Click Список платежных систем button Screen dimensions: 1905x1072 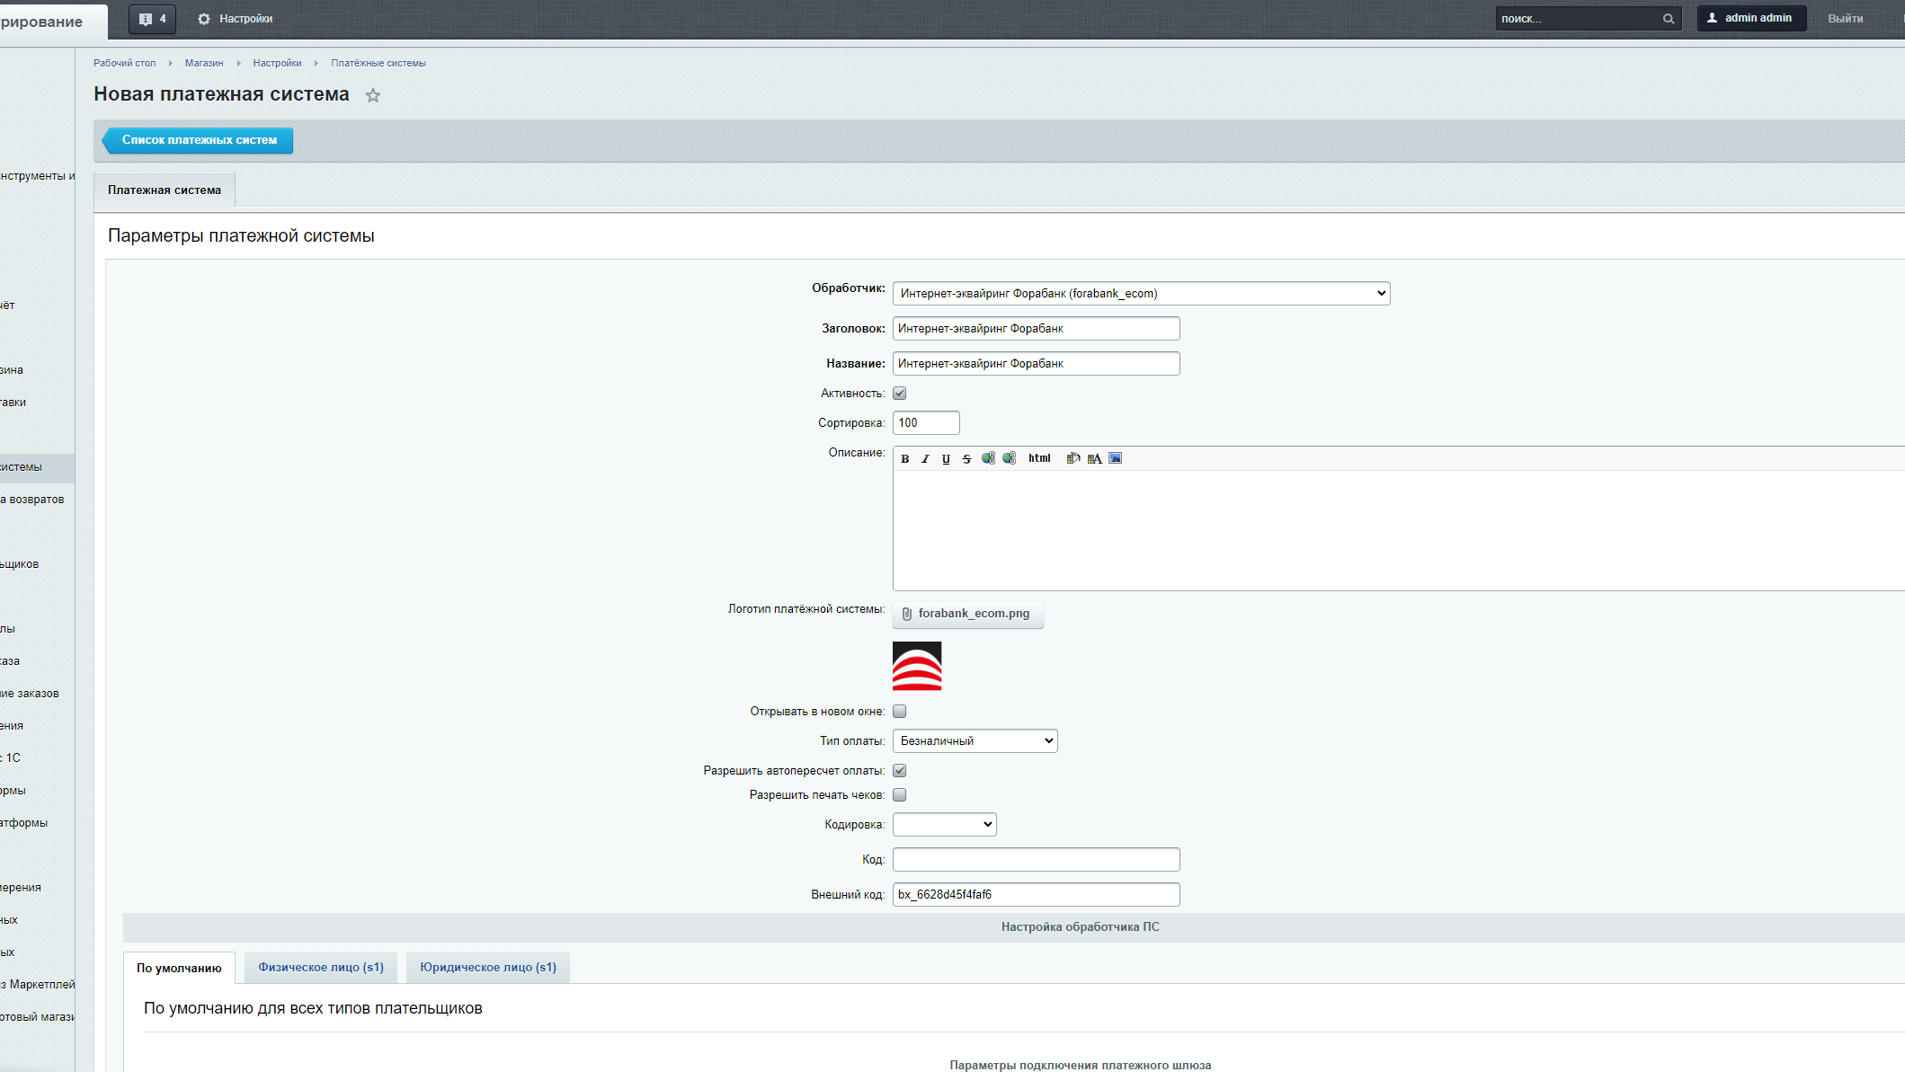click(x=200, y=140)
